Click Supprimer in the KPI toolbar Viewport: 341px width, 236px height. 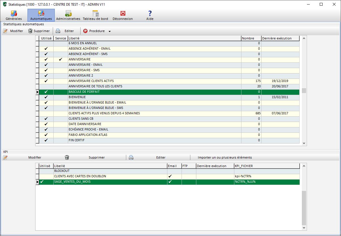coord(96,157)
